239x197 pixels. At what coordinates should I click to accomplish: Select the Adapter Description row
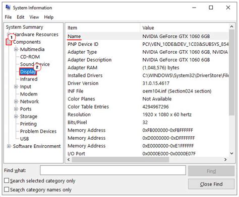[147, 60]
